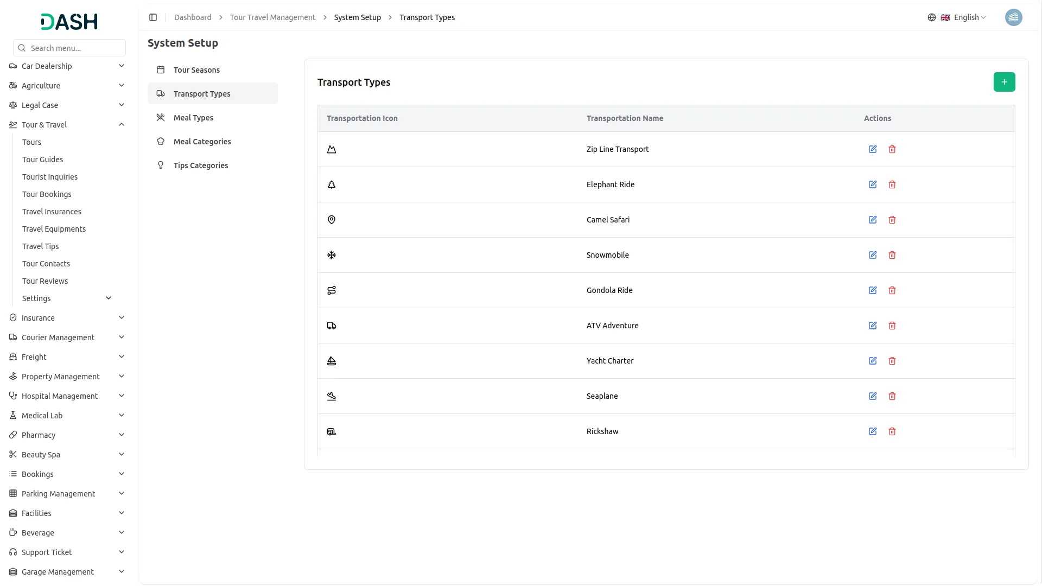Screen dimensions: 1042x586
Task: Collapse the Tour & Travel menu
Action: 122,125
